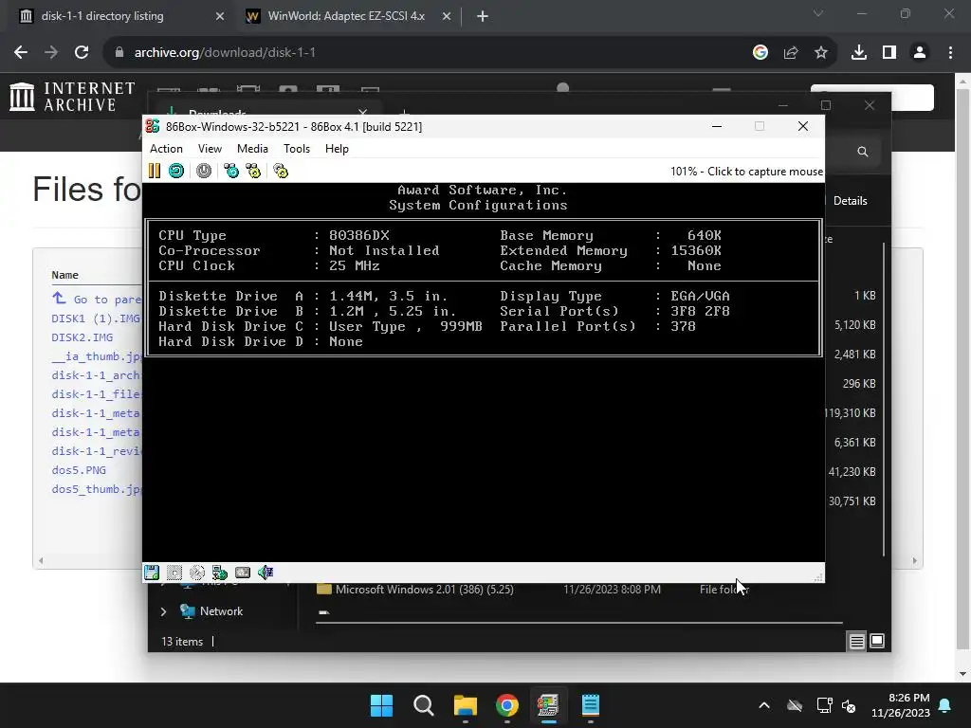Image resolution: width=971 pixels, height=728 pixels.
Task: Select Microsoft Windows 2.01 (386) folder
Action: coord(424,590)
